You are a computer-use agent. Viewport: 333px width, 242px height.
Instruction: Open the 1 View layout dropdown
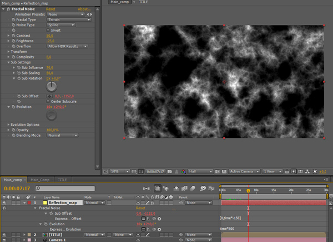(x=273, y=171)
